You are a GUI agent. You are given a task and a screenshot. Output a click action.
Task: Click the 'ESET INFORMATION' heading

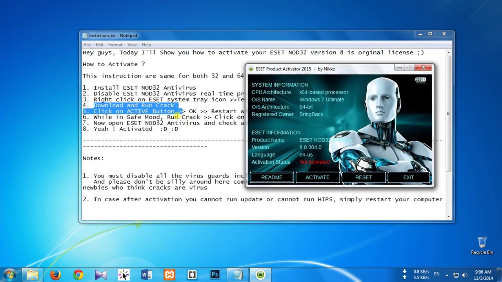click(276, 133)
